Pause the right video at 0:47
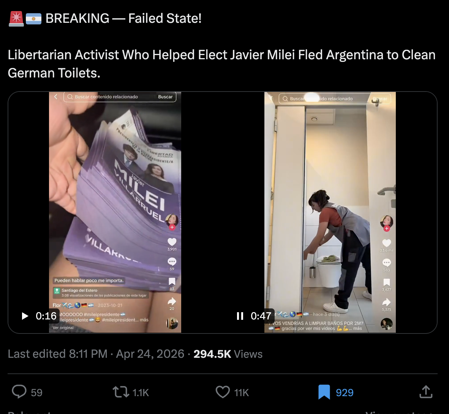This screenshot has height=414, width=449. pos(240,316)
